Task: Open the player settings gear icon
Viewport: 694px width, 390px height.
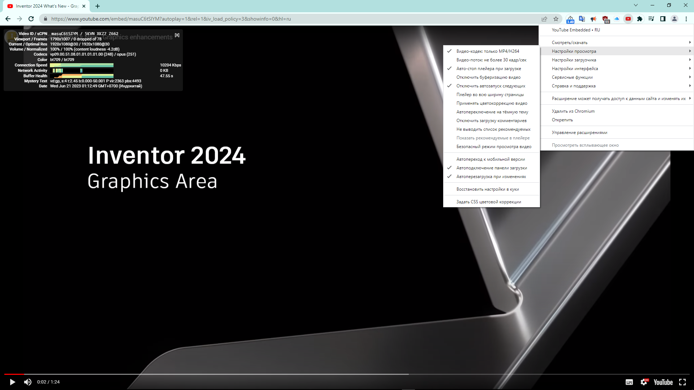Action: tap(644, 382)
